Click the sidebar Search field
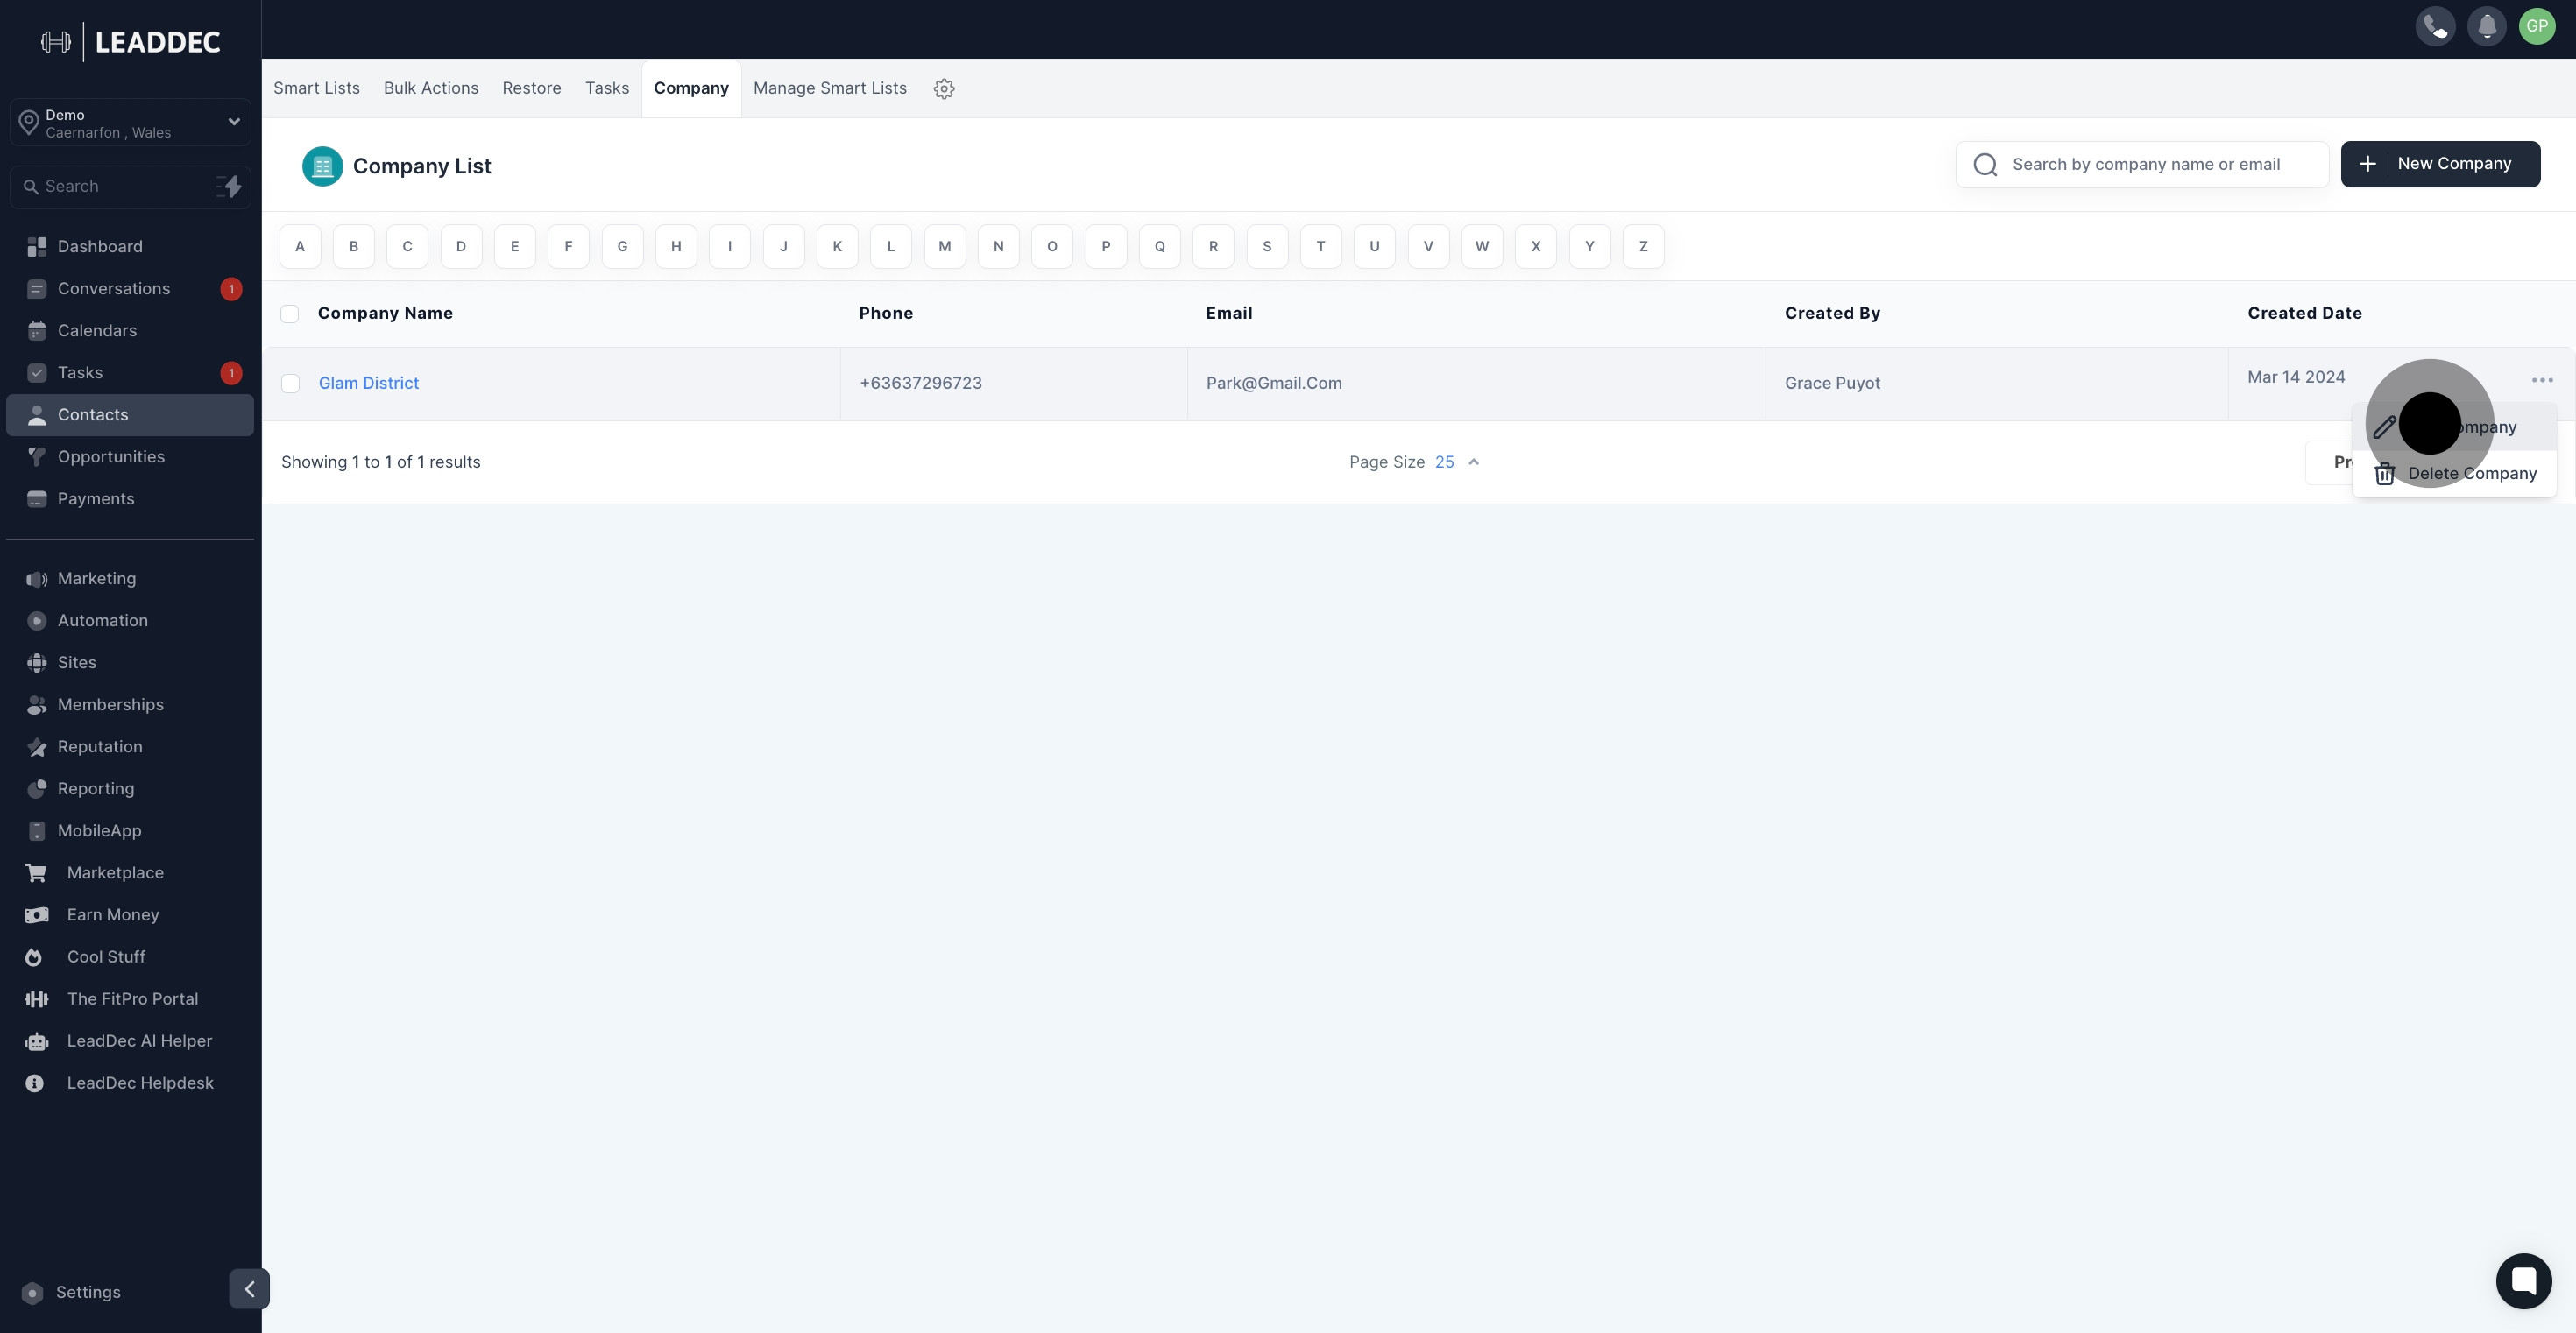Image resolution: width=2576 pixels, height=1333 pixels. tap(130, 187)
